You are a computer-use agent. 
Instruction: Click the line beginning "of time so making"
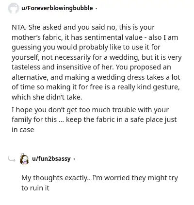96,87
